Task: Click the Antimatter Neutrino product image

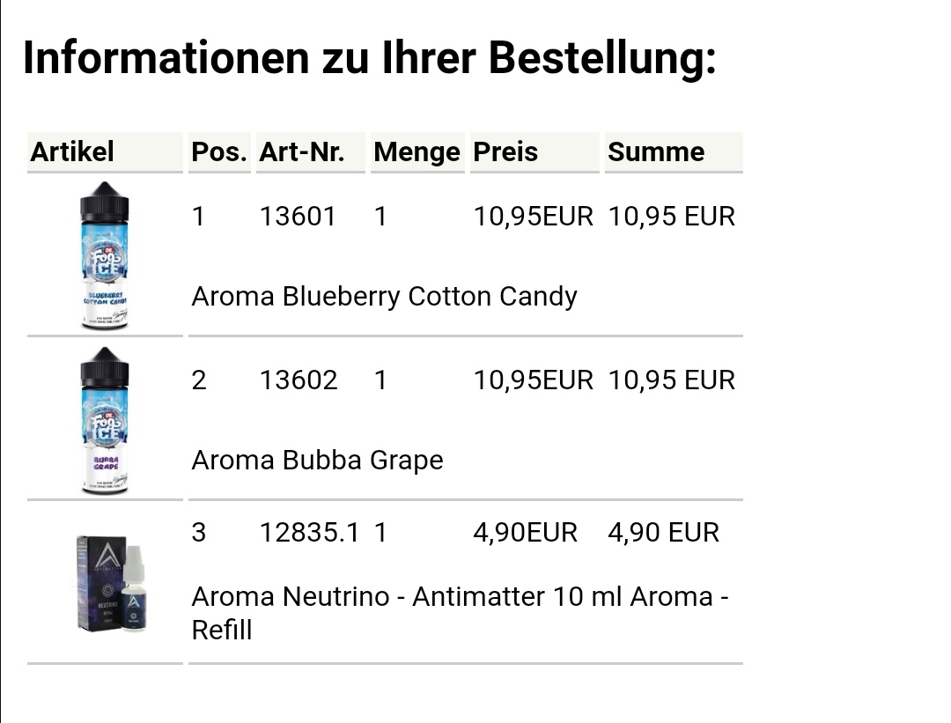Action: coord(109,583)
